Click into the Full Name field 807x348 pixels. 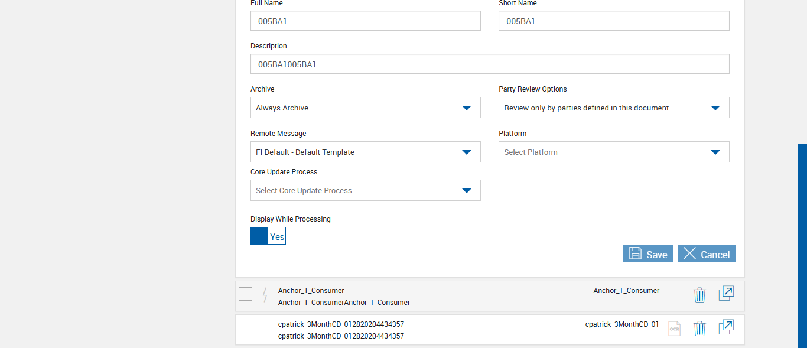click(x=365, y=21)
